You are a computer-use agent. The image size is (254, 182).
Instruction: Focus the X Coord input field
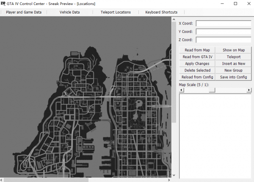224,24
